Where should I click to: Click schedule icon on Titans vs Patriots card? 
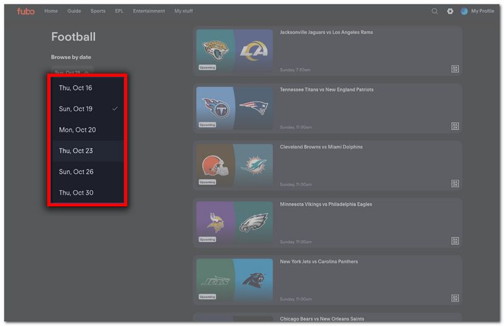tap(455, 126)
